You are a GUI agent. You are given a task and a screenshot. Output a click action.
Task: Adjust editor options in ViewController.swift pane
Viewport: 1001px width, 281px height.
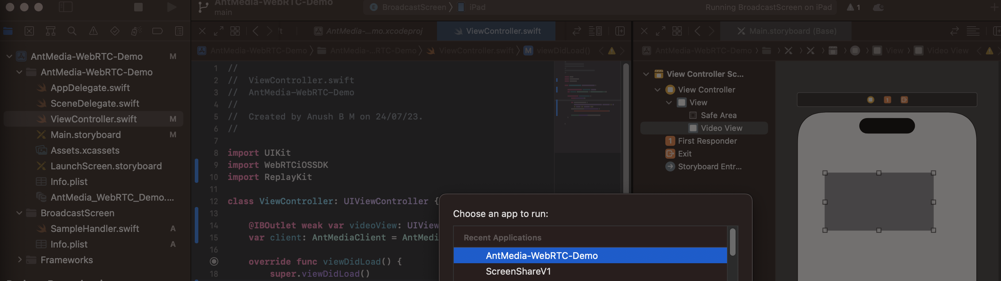click(595, 31)
